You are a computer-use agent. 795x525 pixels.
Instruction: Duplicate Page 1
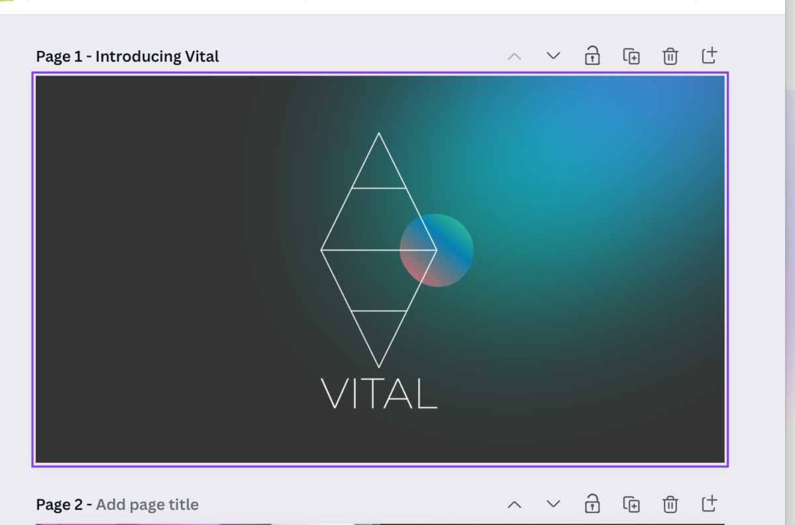click(631, 56)
